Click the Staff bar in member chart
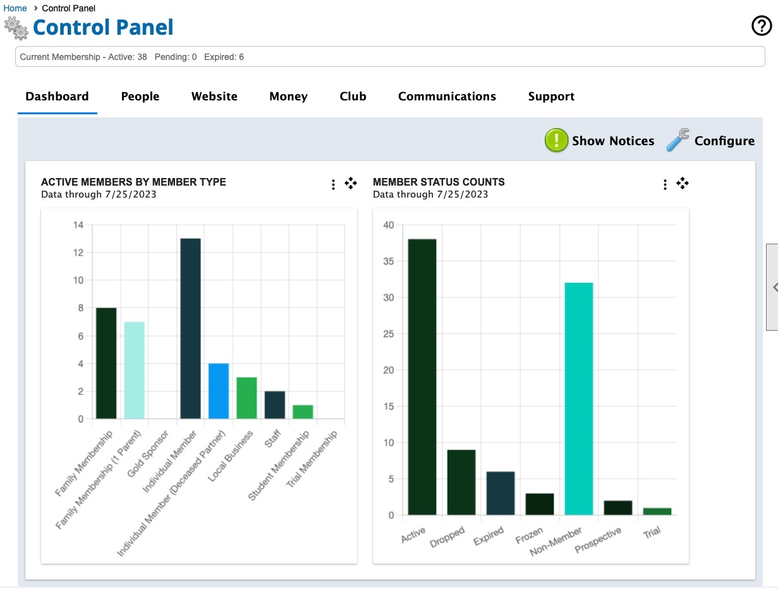778x589 pixels. (x=275, y=405)
